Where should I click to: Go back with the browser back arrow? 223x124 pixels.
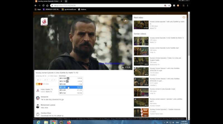[36, 6]
